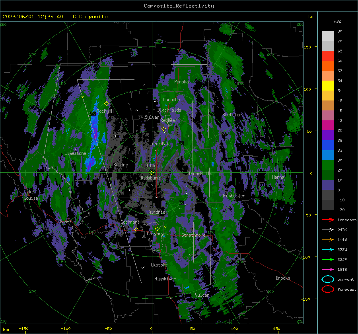Select the cyan 27ZW arrow in legend
The image size is (358, 334).
(x=328, y=250)
